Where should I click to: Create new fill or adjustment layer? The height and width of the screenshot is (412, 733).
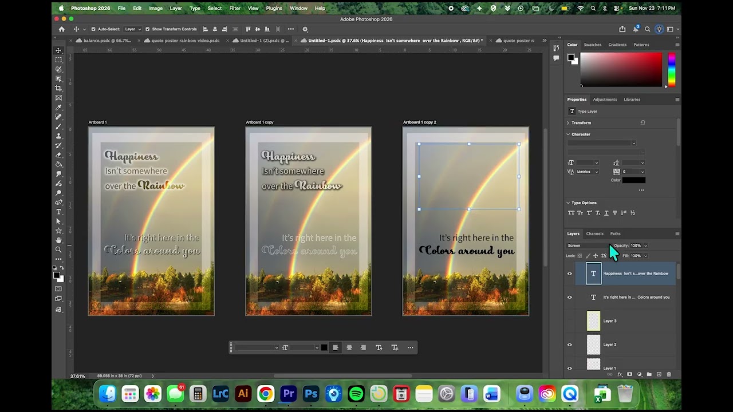pyautogui.click(x=639, y=374)
